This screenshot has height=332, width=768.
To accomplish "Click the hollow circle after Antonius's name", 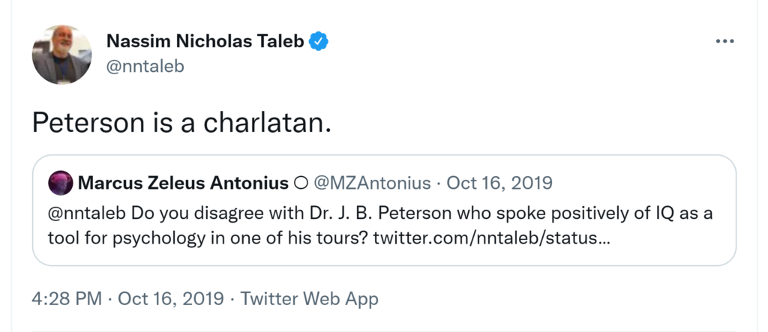I will [302, 183].
